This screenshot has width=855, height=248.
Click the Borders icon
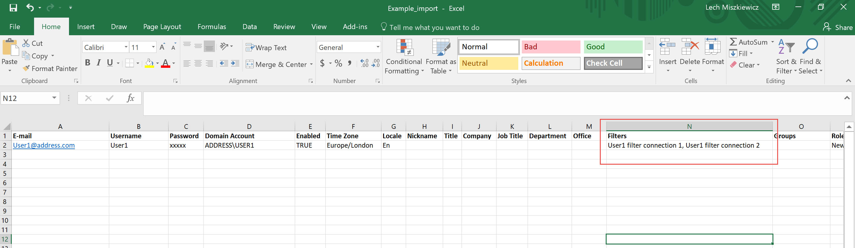pyautogui.click(x=129, y=63)
